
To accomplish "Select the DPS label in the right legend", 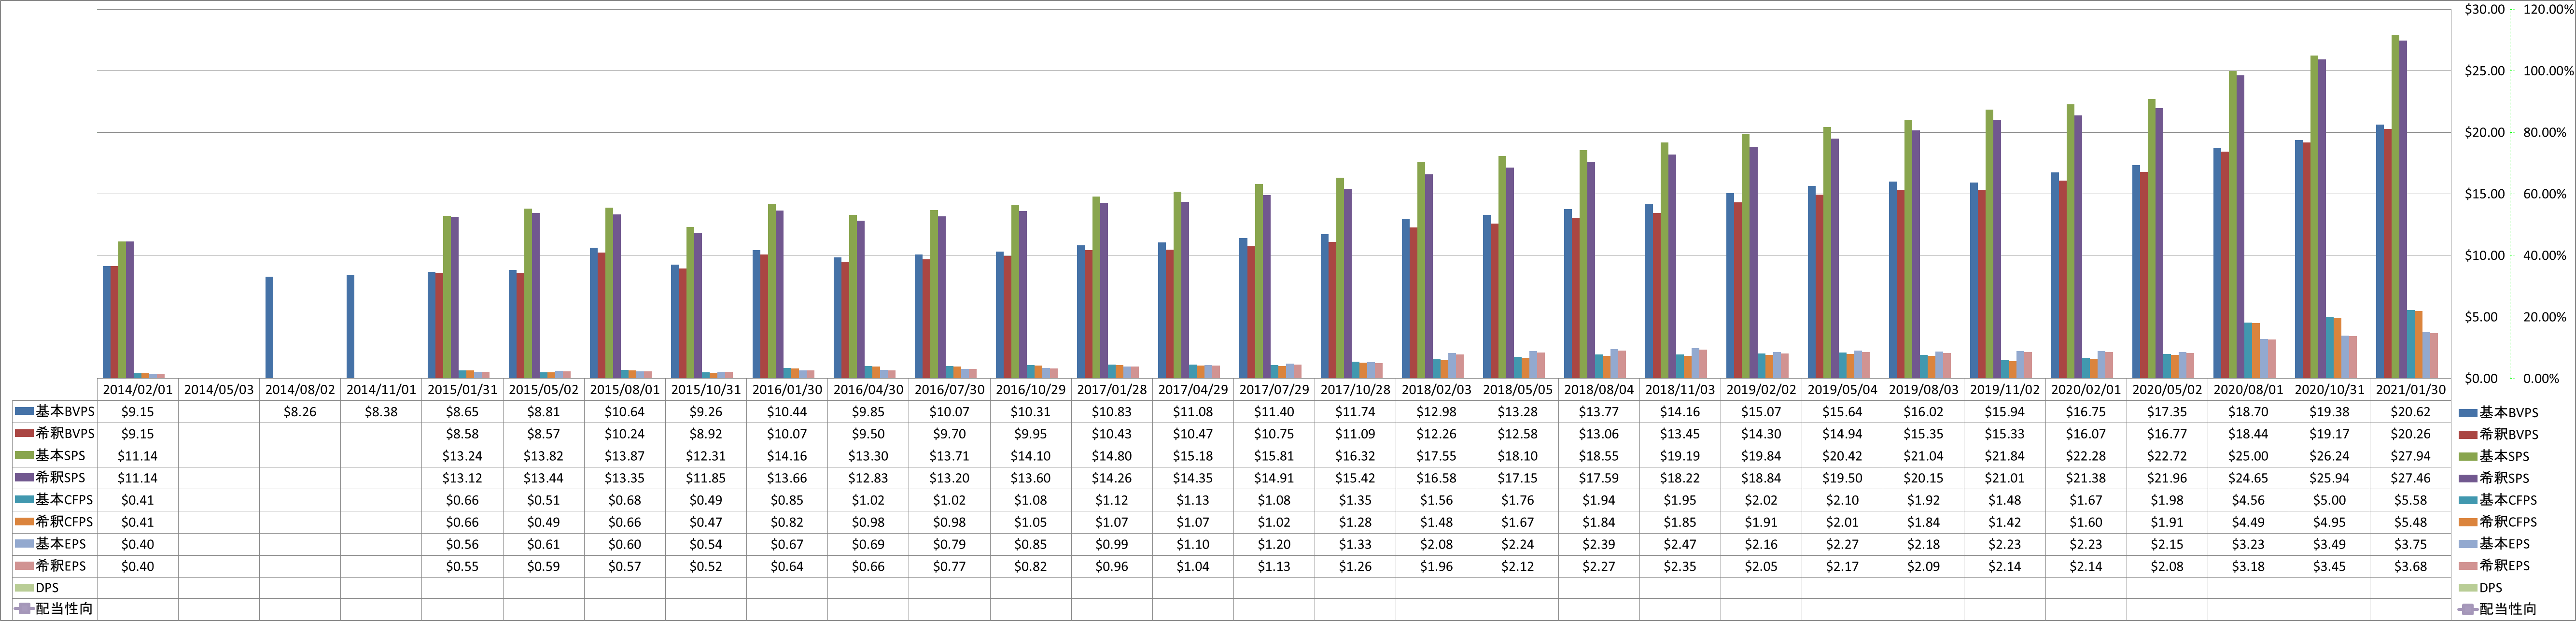I will point(2490,588).
